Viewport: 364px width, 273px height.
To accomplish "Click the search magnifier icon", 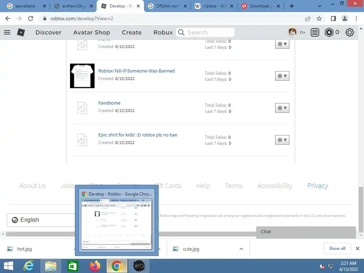I will pos(181,32).
